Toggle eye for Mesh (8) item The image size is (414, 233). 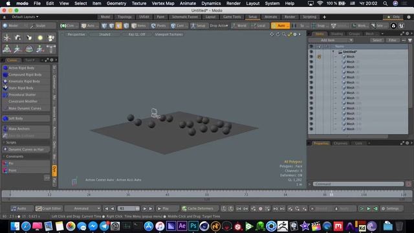point(311,93)
